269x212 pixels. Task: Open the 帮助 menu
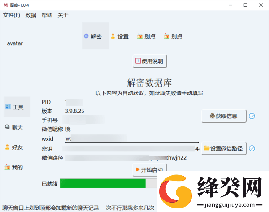(x=47, y=15)
